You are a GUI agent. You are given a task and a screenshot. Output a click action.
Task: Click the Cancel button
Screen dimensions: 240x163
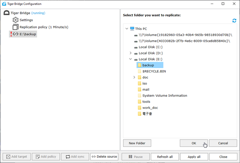tap(223, 143)
